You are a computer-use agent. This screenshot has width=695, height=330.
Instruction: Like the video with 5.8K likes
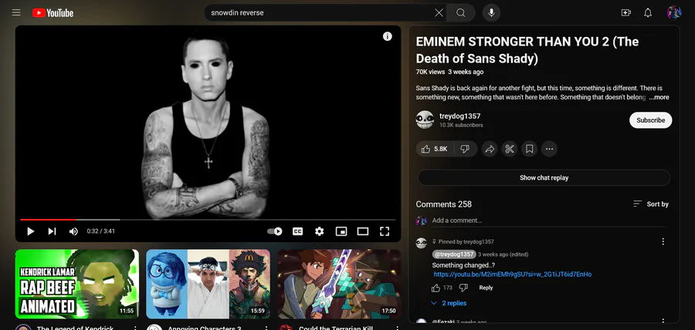click(x=434, y=149)
